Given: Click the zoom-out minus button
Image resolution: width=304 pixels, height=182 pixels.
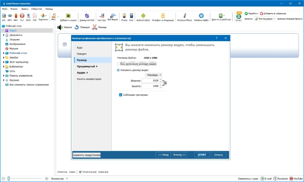Looking at the screenshot, I should tap(3, 178).
